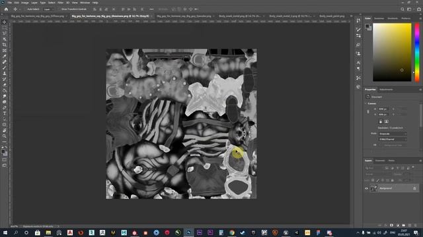Screen dimensions: 423x237
Task: Open the History panel icon in dock
Action: coord(358,20)
